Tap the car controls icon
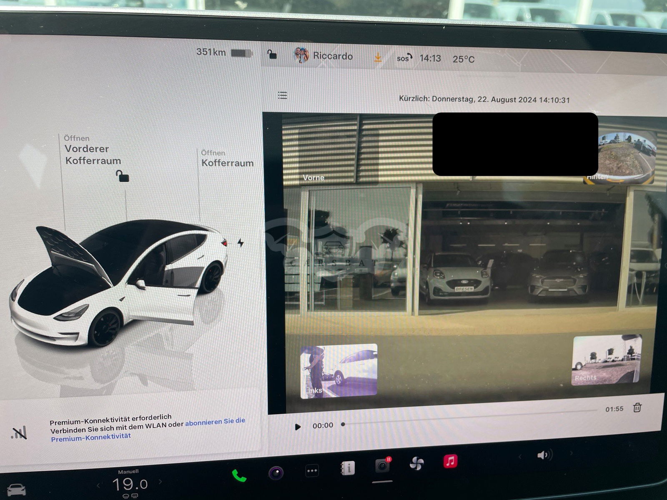Screen dimensions: 667x500 click(16, 489)
